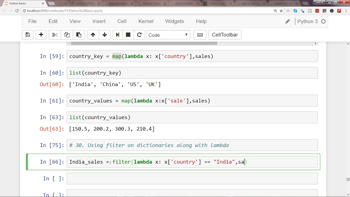Click right arrow of horizontal output scrollbar
Image resolution: width=350 pixels, height=197 pixels.
pyautogui.click(x=316, y=43)
